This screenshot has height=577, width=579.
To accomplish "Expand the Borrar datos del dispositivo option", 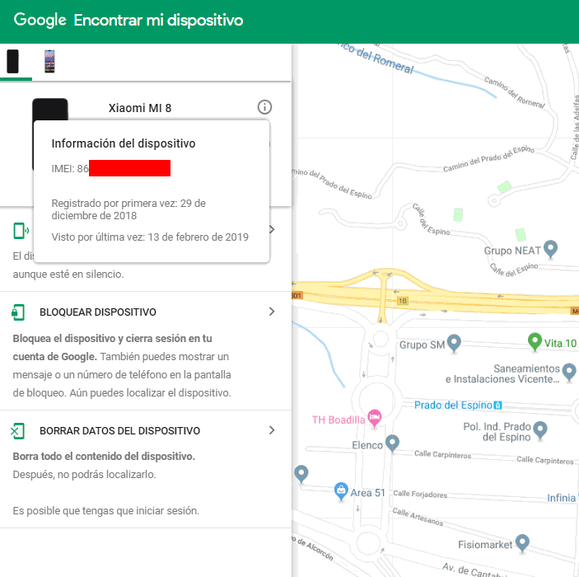I will (x=272, y=430).
